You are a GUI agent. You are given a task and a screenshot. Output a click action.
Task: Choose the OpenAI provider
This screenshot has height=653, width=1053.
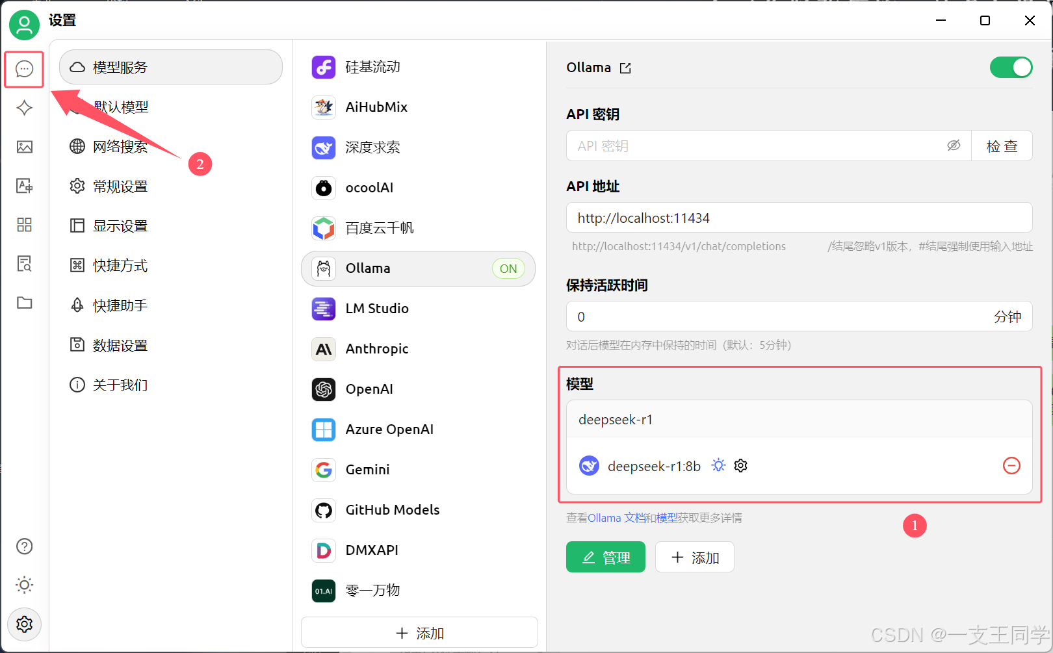418,389
